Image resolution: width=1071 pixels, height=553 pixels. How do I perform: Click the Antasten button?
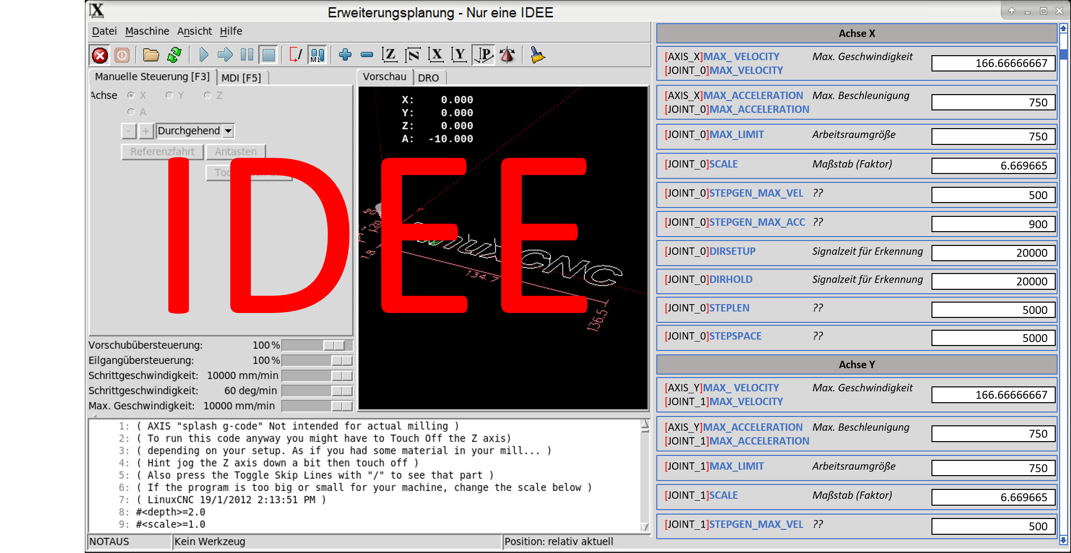236,152
